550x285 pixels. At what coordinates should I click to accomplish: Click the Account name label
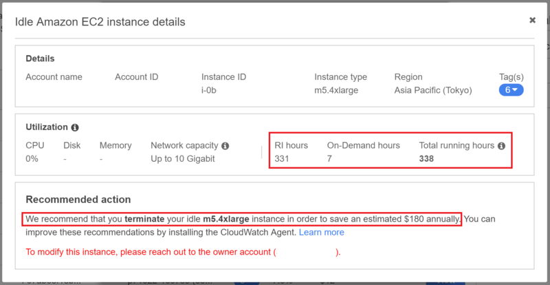(54, 77)
